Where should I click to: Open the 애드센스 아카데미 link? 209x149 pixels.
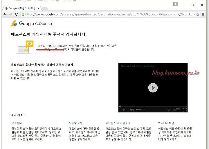63,71
